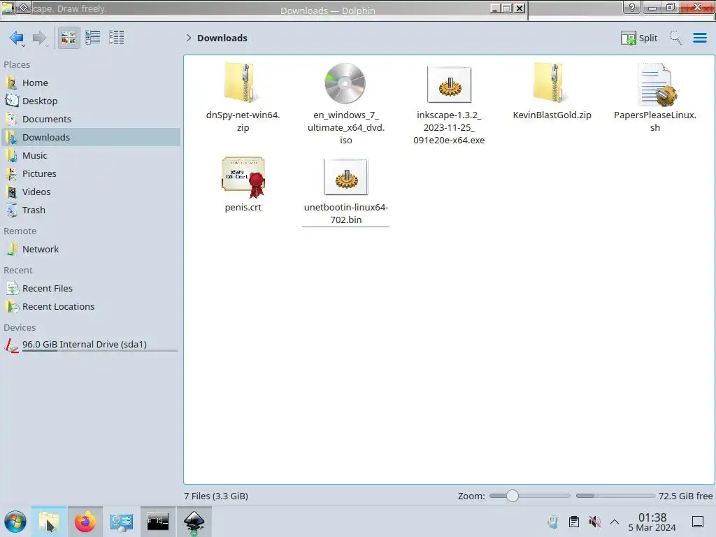Go forward with the grey arrow

pyautogui.click(x=40, y=38)
